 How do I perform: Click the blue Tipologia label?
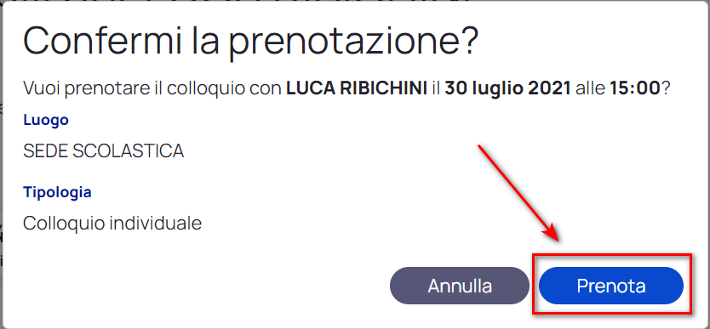click(x=57, y=192)
